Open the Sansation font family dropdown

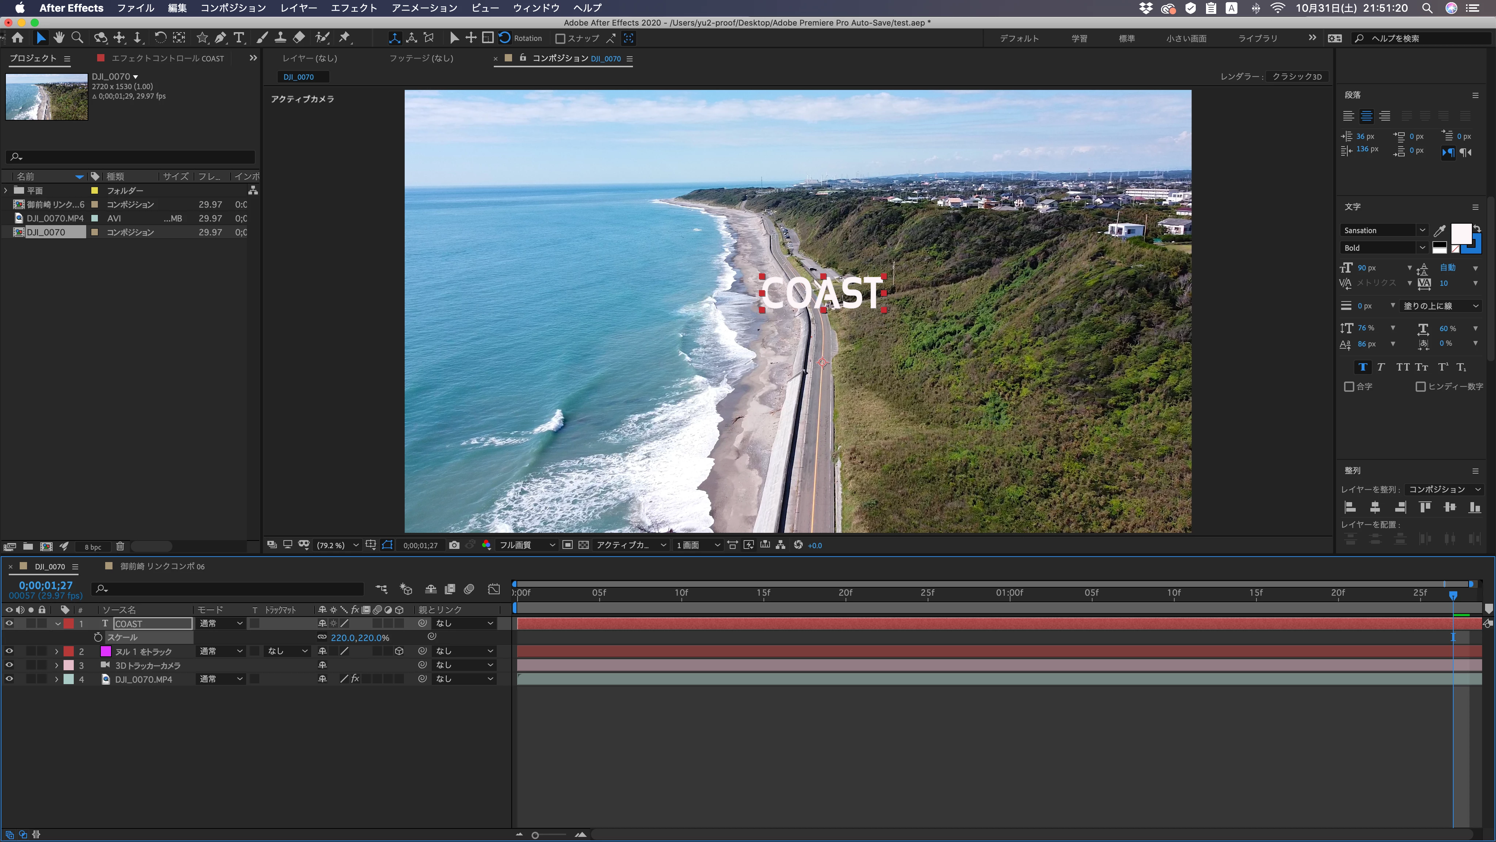(x=1421, y=230)
